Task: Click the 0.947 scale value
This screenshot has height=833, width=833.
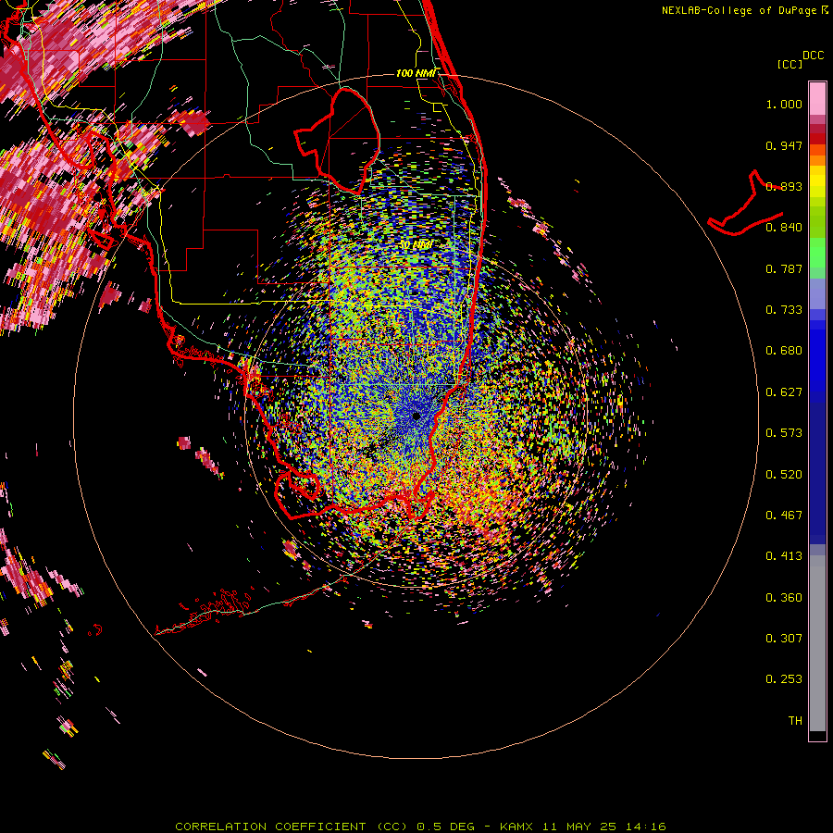Action: (784, 145)
